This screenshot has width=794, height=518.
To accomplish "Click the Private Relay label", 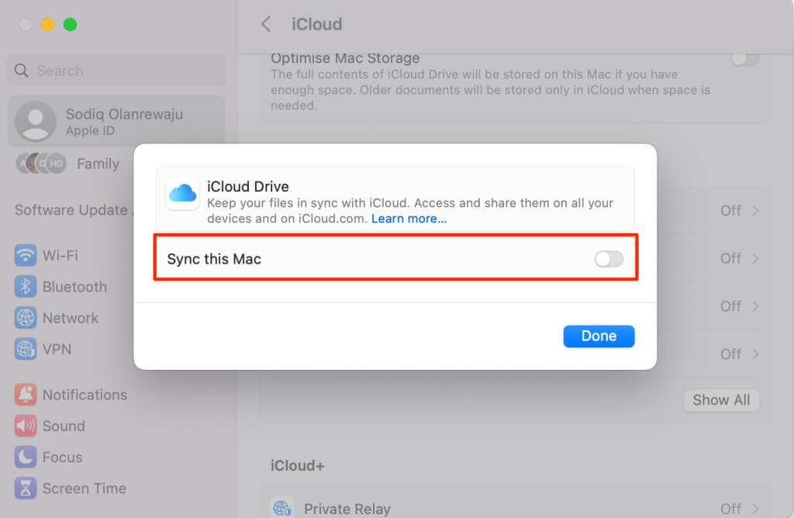I will click(347, 509).
